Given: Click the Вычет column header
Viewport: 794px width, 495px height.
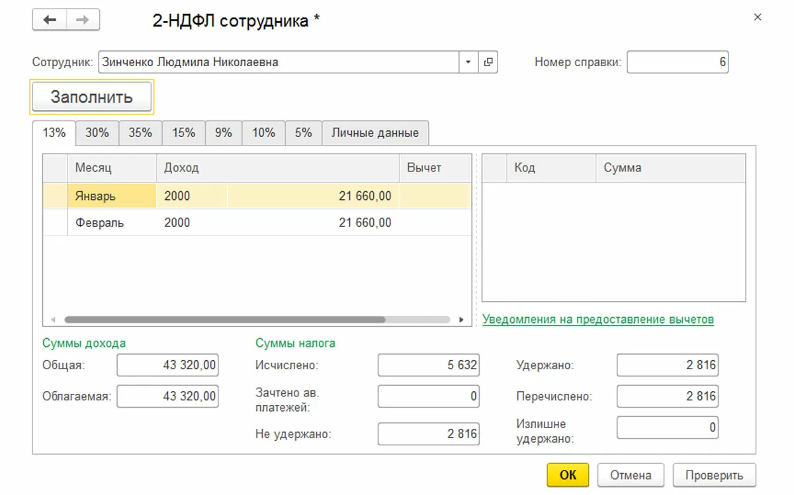Looking at the screenshot, I should point(435,168).
